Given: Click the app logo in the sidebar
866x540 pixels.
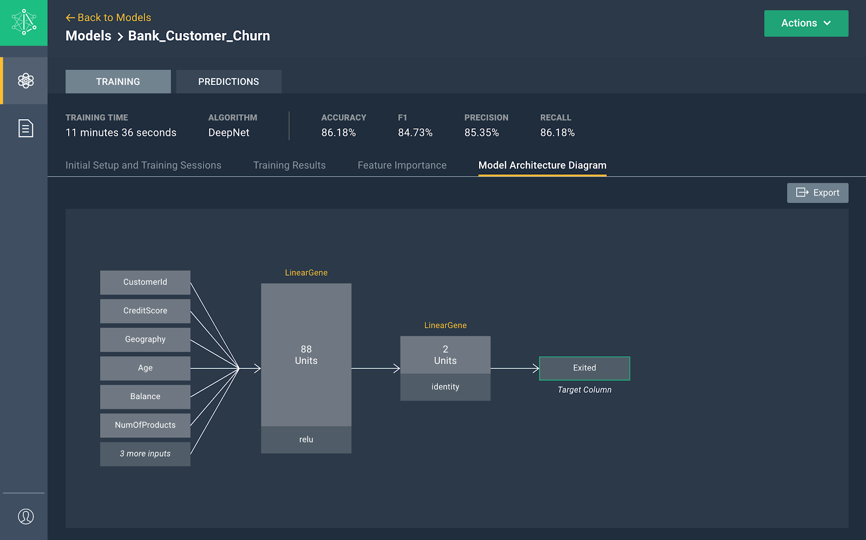Looking at the screenshot, I should 24,23.
